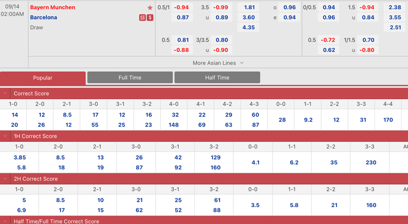Pick over 3/3.5 odds 0.80
Viewport: 408px width, 224px height.
point(221,40)
